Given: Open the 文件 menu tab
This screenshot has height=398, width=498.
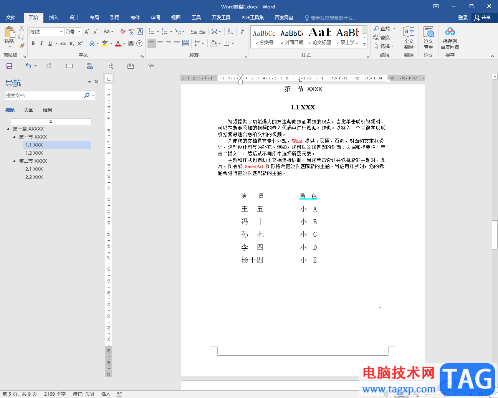Looking at the screenshot, I should coord(11,18).
